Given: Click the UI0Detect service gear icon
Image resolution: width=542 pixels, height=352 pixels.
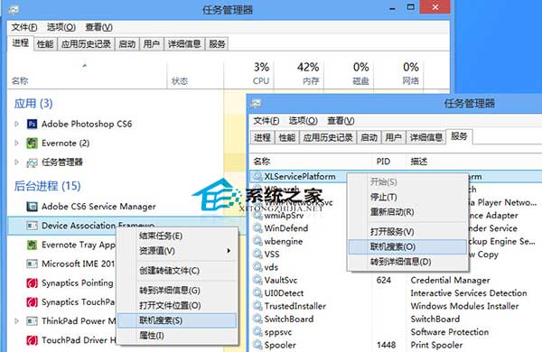Looking at the screenshot, I should point(257,293).
